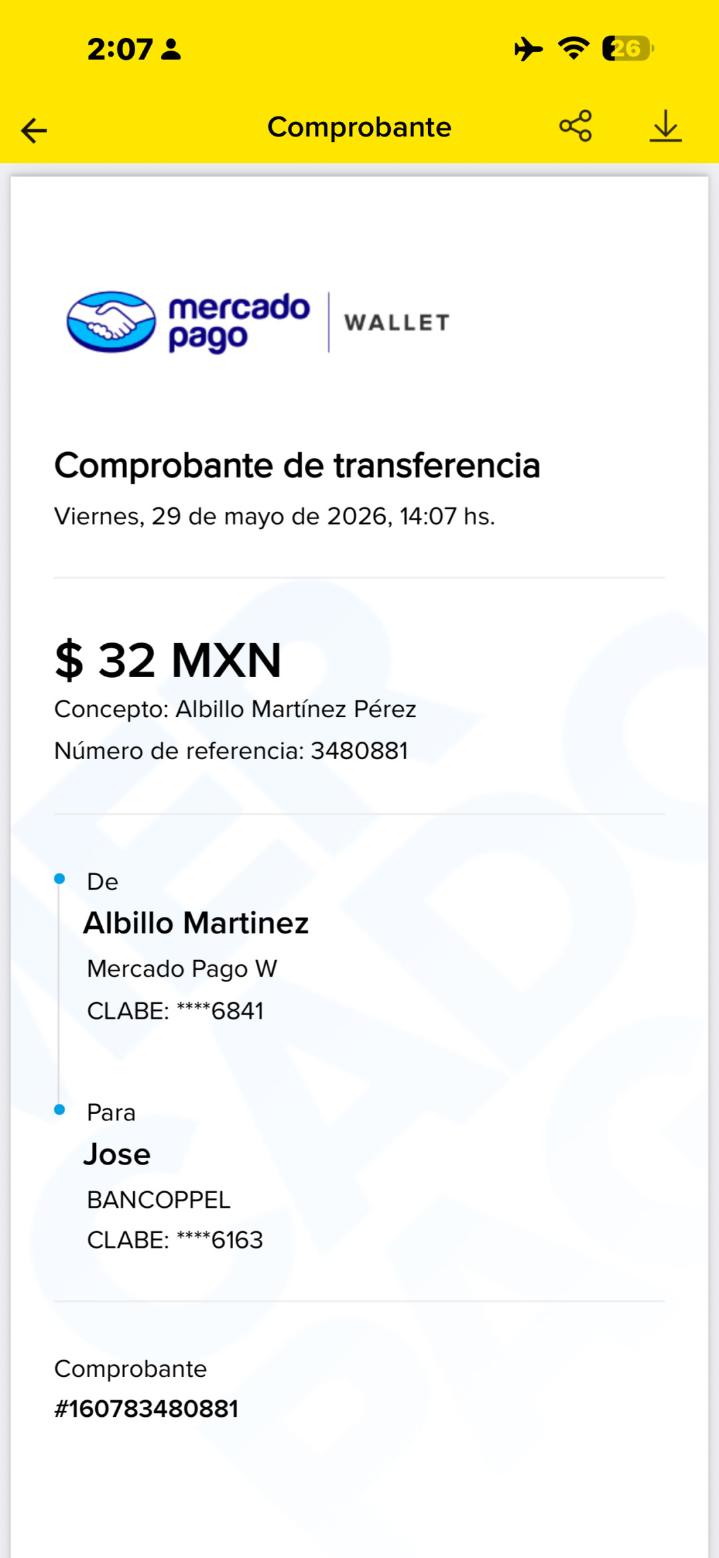Screen dimensions: 719x1558
Task: Tap the receipt number #160783480881
Action: tap(146, 1409)
